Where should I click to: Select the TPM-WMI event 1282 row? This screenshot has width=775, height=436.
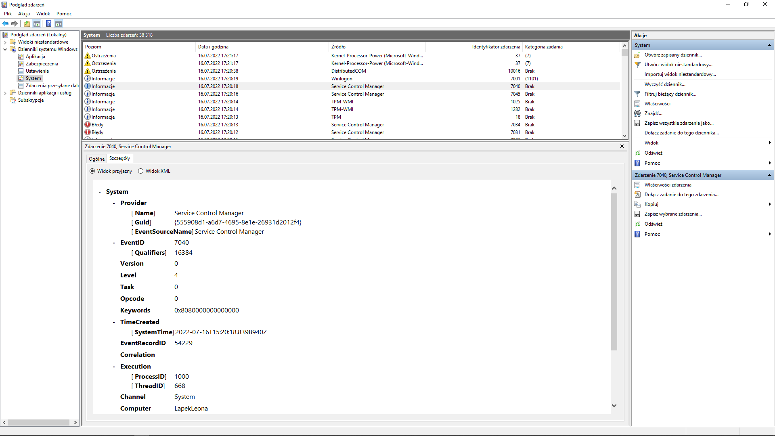click(351, 109)
